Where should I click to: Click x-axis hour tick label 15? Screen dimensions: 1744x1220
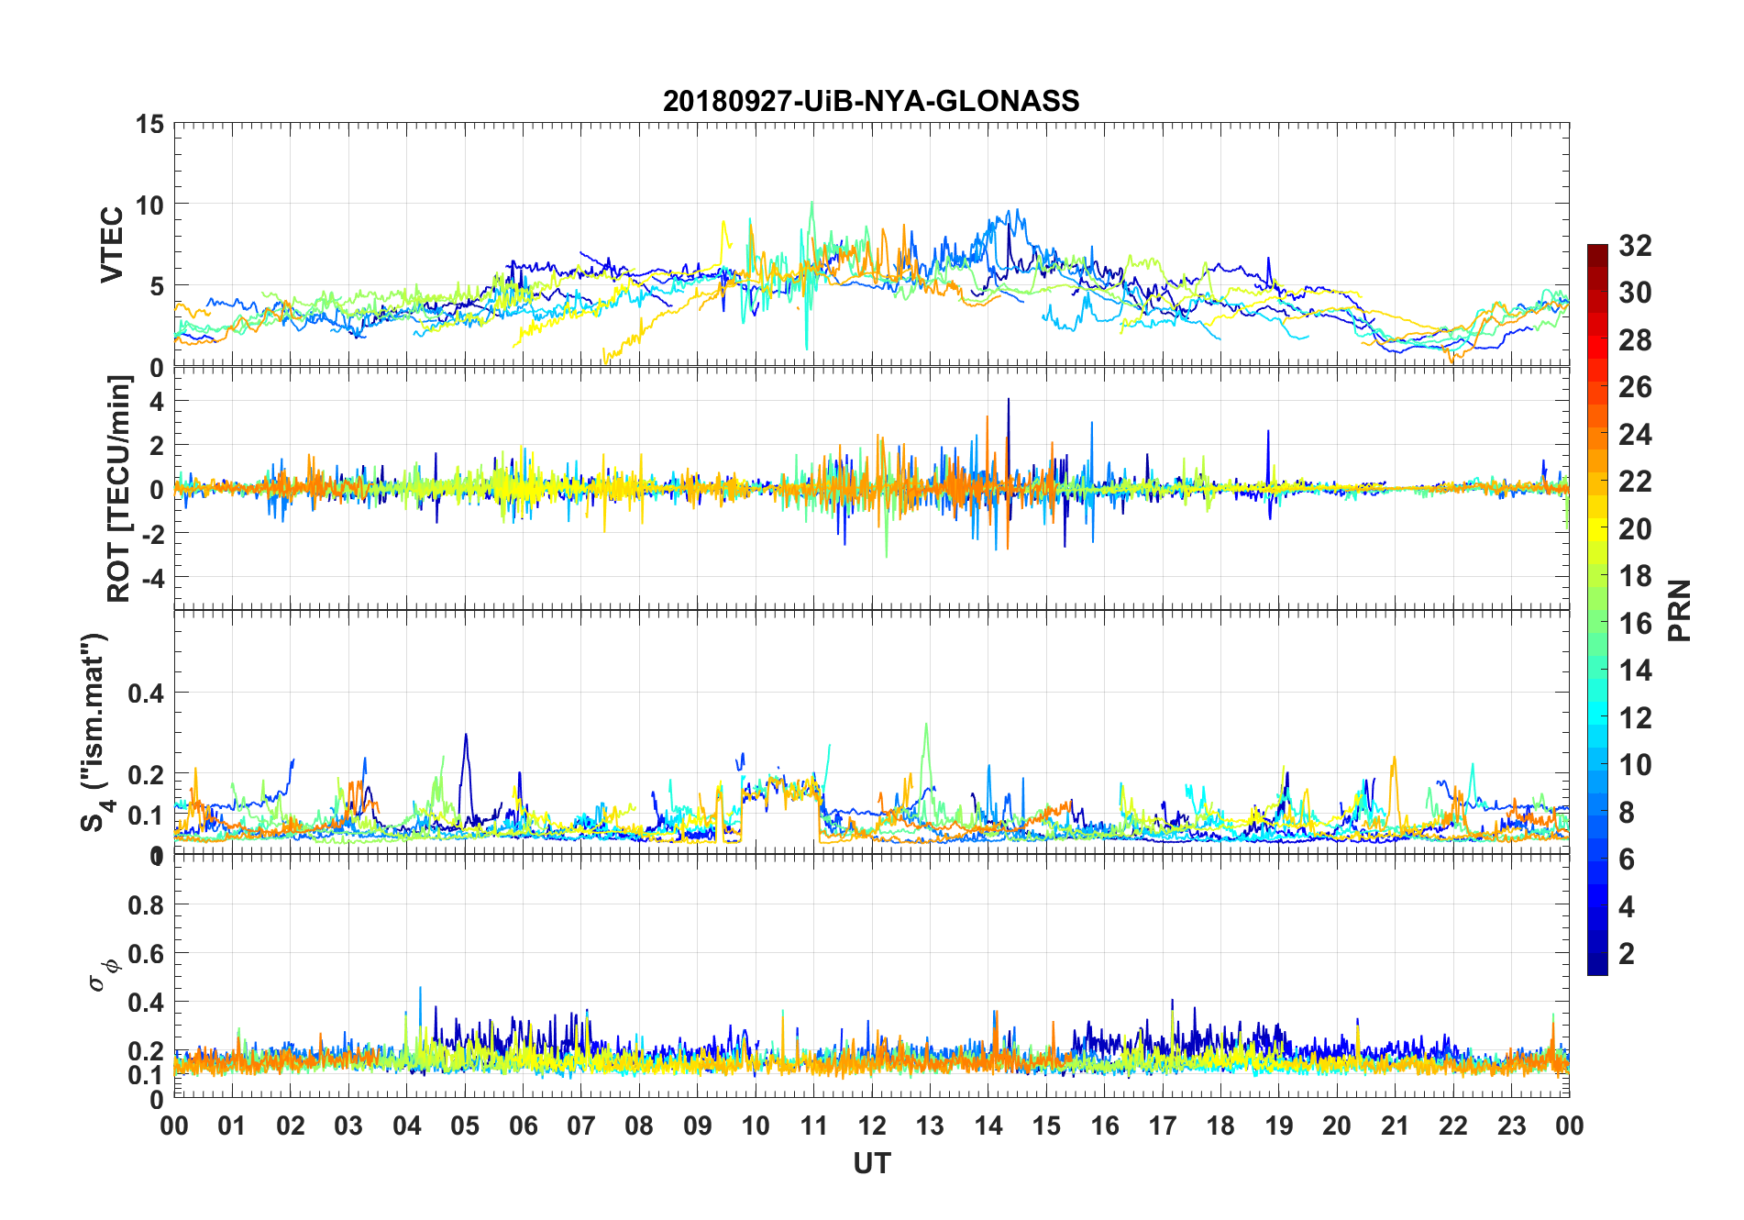(x=1046, y=1126)
